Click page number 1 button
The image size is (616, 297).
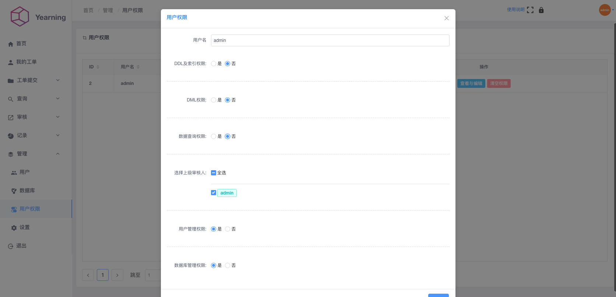103,275
